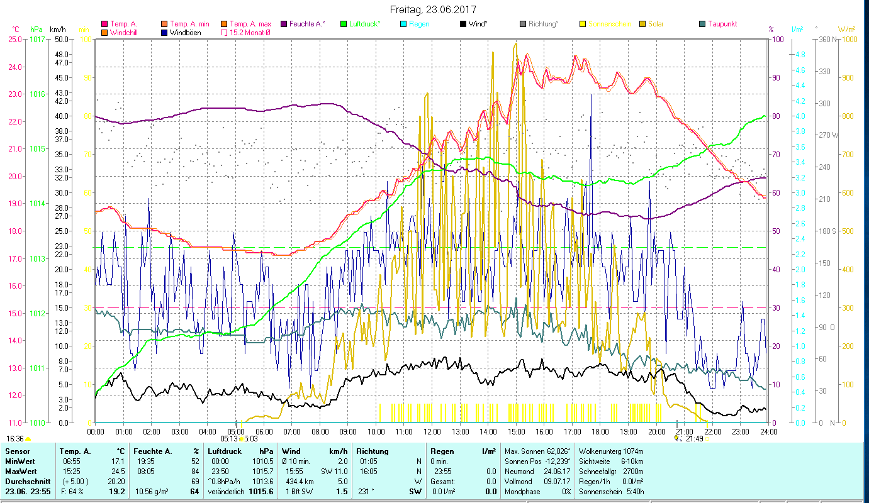Click the orange Windchill legend swatch

pos(104,33)
